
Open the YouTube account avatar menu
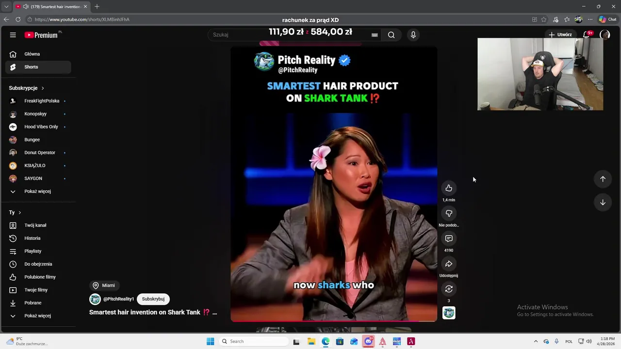pos(605,34)
